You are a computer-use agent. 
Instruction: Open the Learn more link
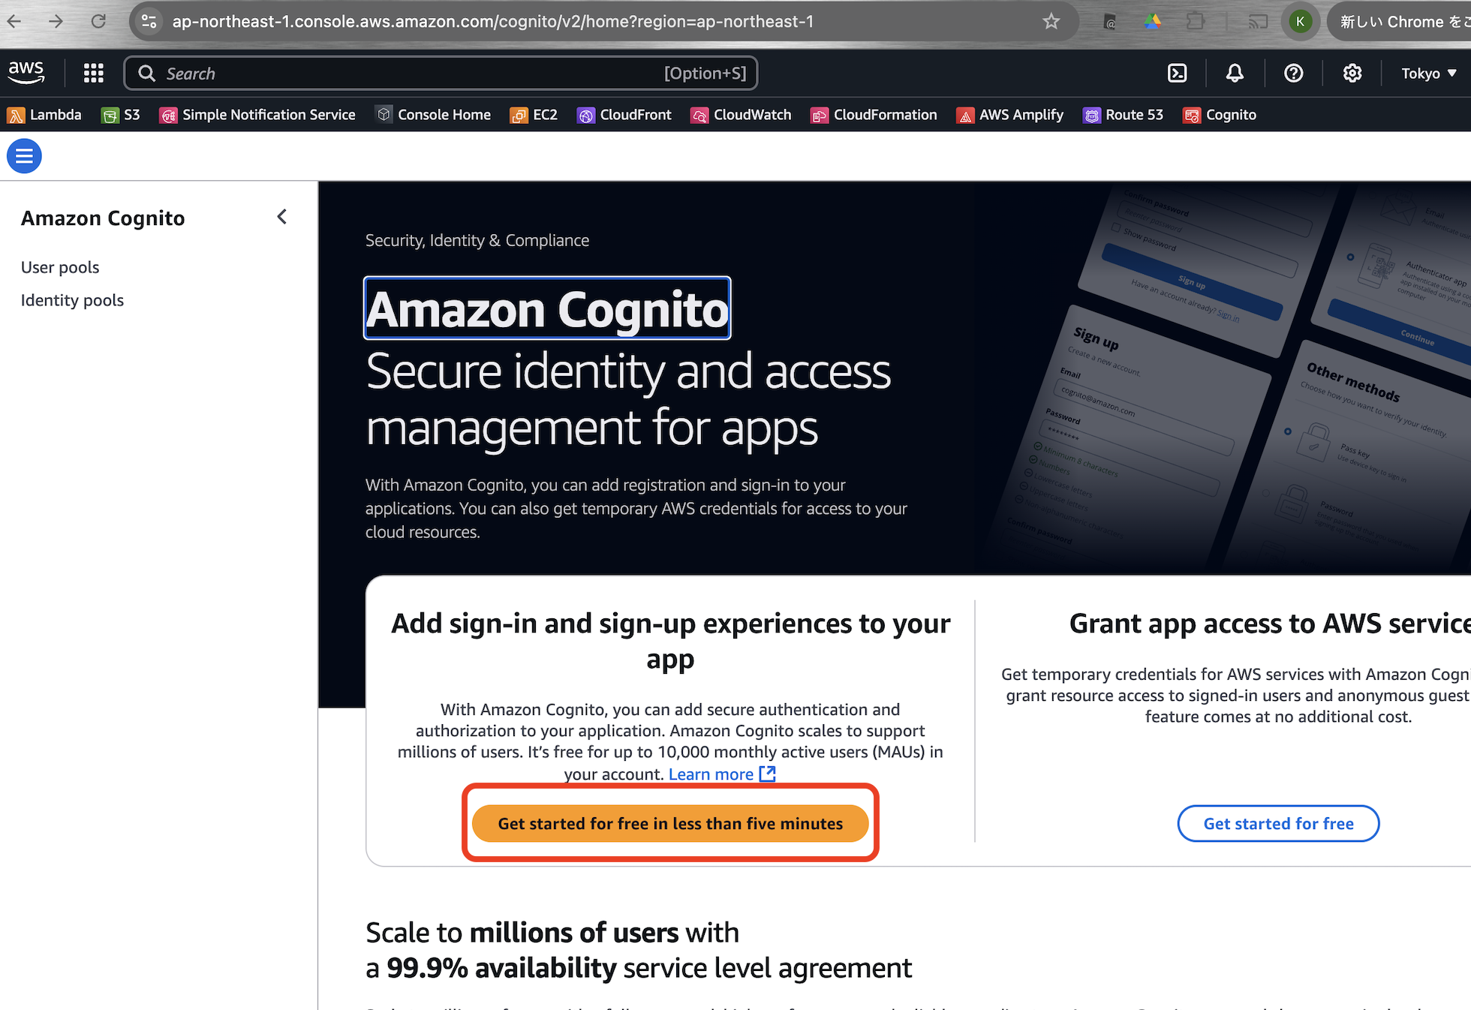[x=711, y=774]
